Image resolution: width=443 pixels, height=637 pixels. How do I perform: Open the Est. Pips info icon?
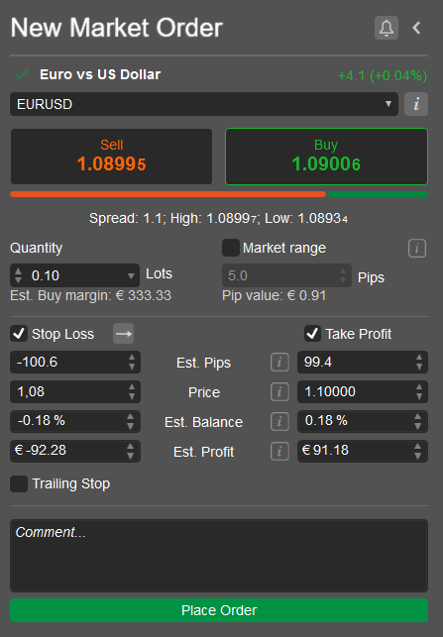[279, 362]
